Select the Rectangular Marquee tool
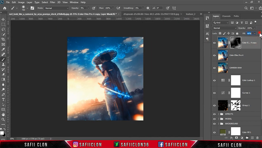 click(x=3, y=24)
